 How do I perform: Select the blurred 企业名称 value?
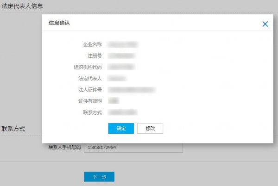click(x=123, y=44)
